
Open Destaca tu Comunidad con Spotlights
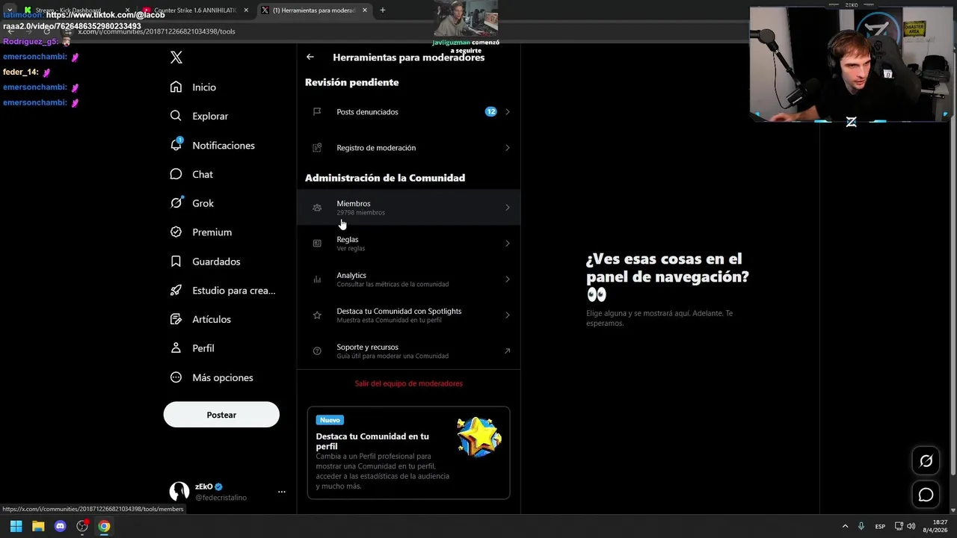click(408, 315)
